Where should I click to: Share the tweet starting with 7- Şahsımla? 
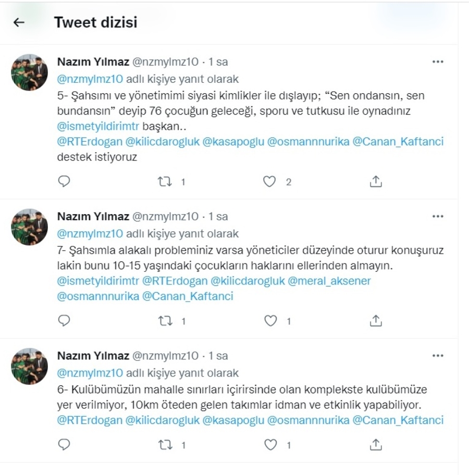tap(376, 320)
